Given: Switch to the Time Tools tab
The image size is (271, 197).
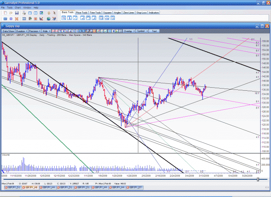Looking at the screenshot, I should coord(95,13).
